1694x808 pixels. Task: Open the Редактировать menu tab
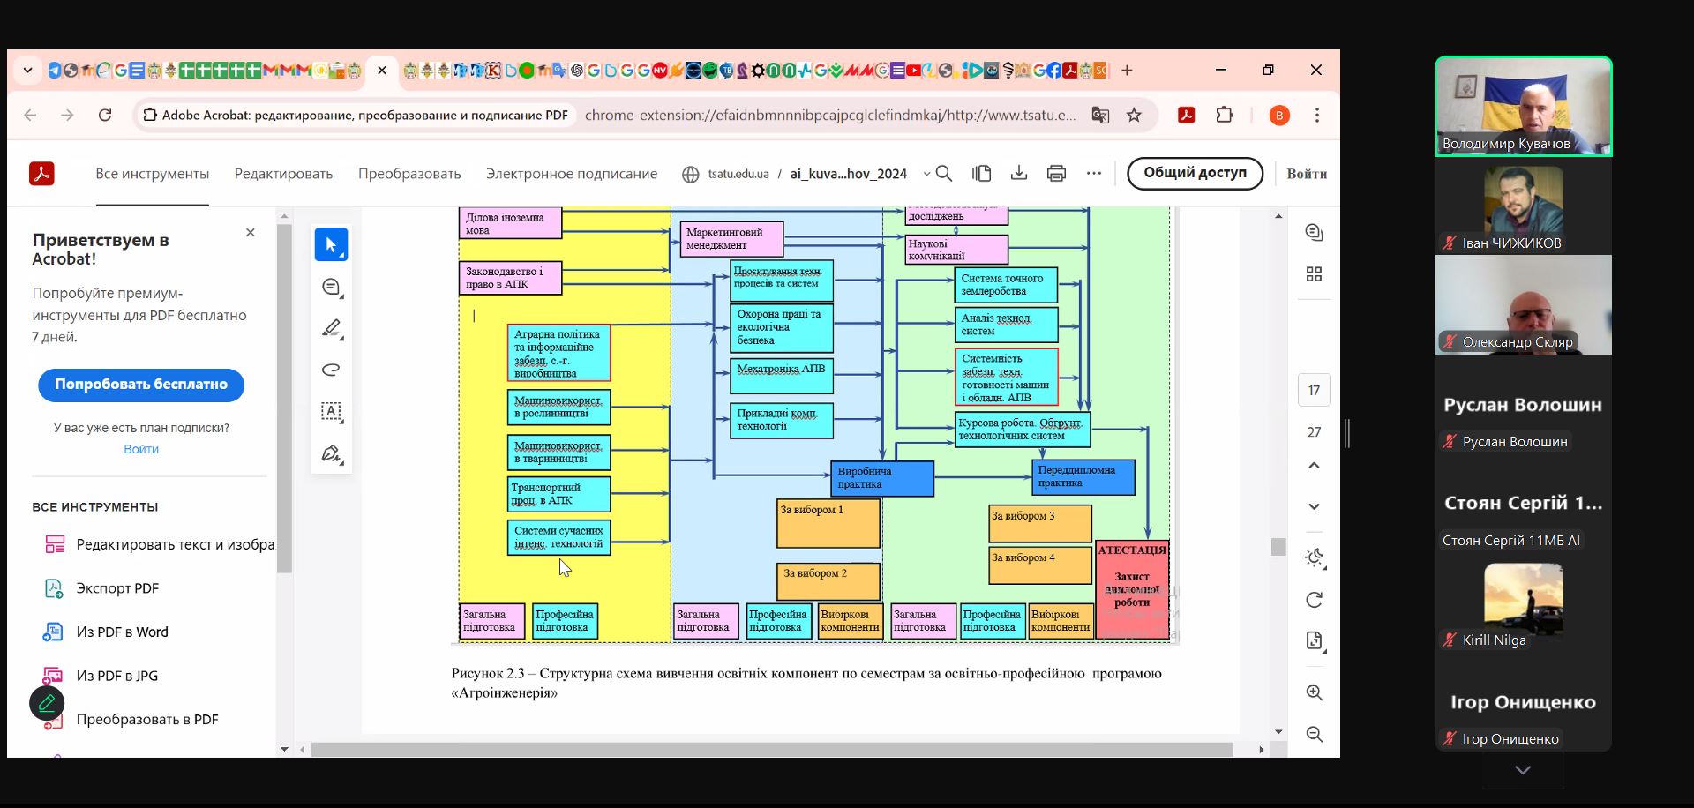(x=283, y=174)
